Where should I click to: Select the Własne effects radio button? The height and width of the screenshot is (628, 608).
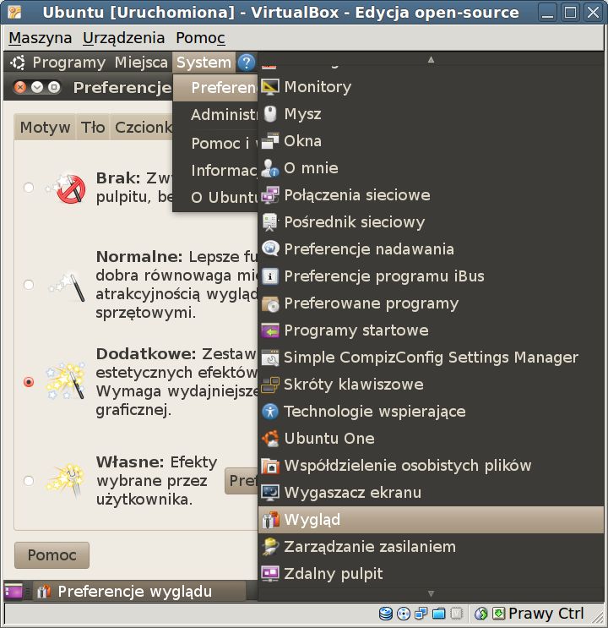tap(29, 481)
